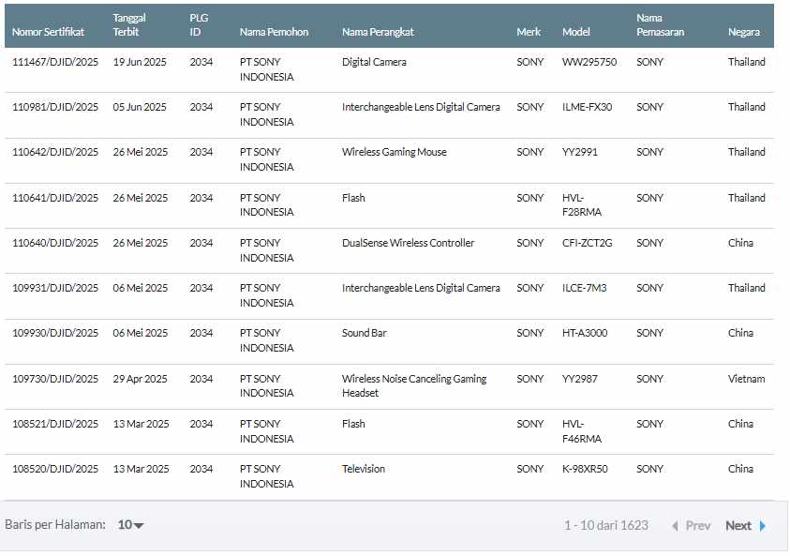The width and height of the screenshot is (790, 556).
Task: Click the Nama Pemohon column header
Action: point(274,32)
